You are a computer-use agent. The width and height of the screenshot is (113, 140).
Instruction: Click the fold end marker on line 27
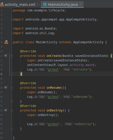(12, 129)
